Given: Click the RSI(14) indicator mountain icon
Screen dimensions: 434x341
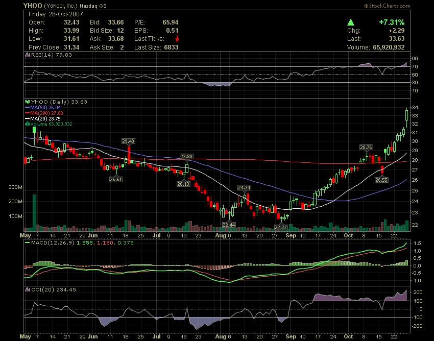Looking at the screenshot, I should click(27, 55).
